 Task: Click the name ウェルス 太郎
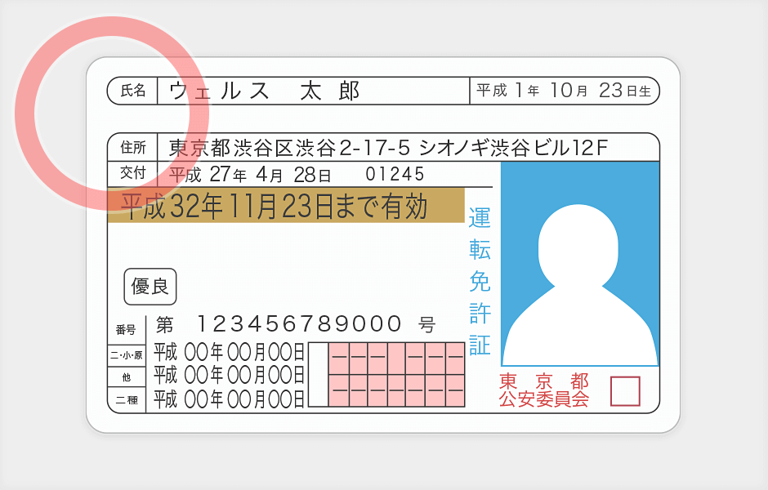click(265, 91)
